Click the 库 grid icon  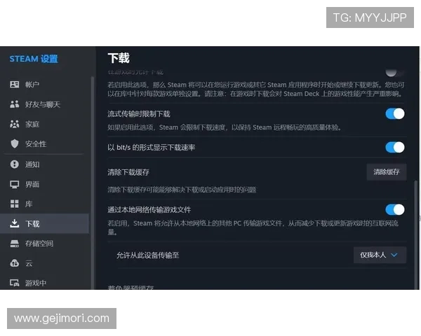point(15,204)
